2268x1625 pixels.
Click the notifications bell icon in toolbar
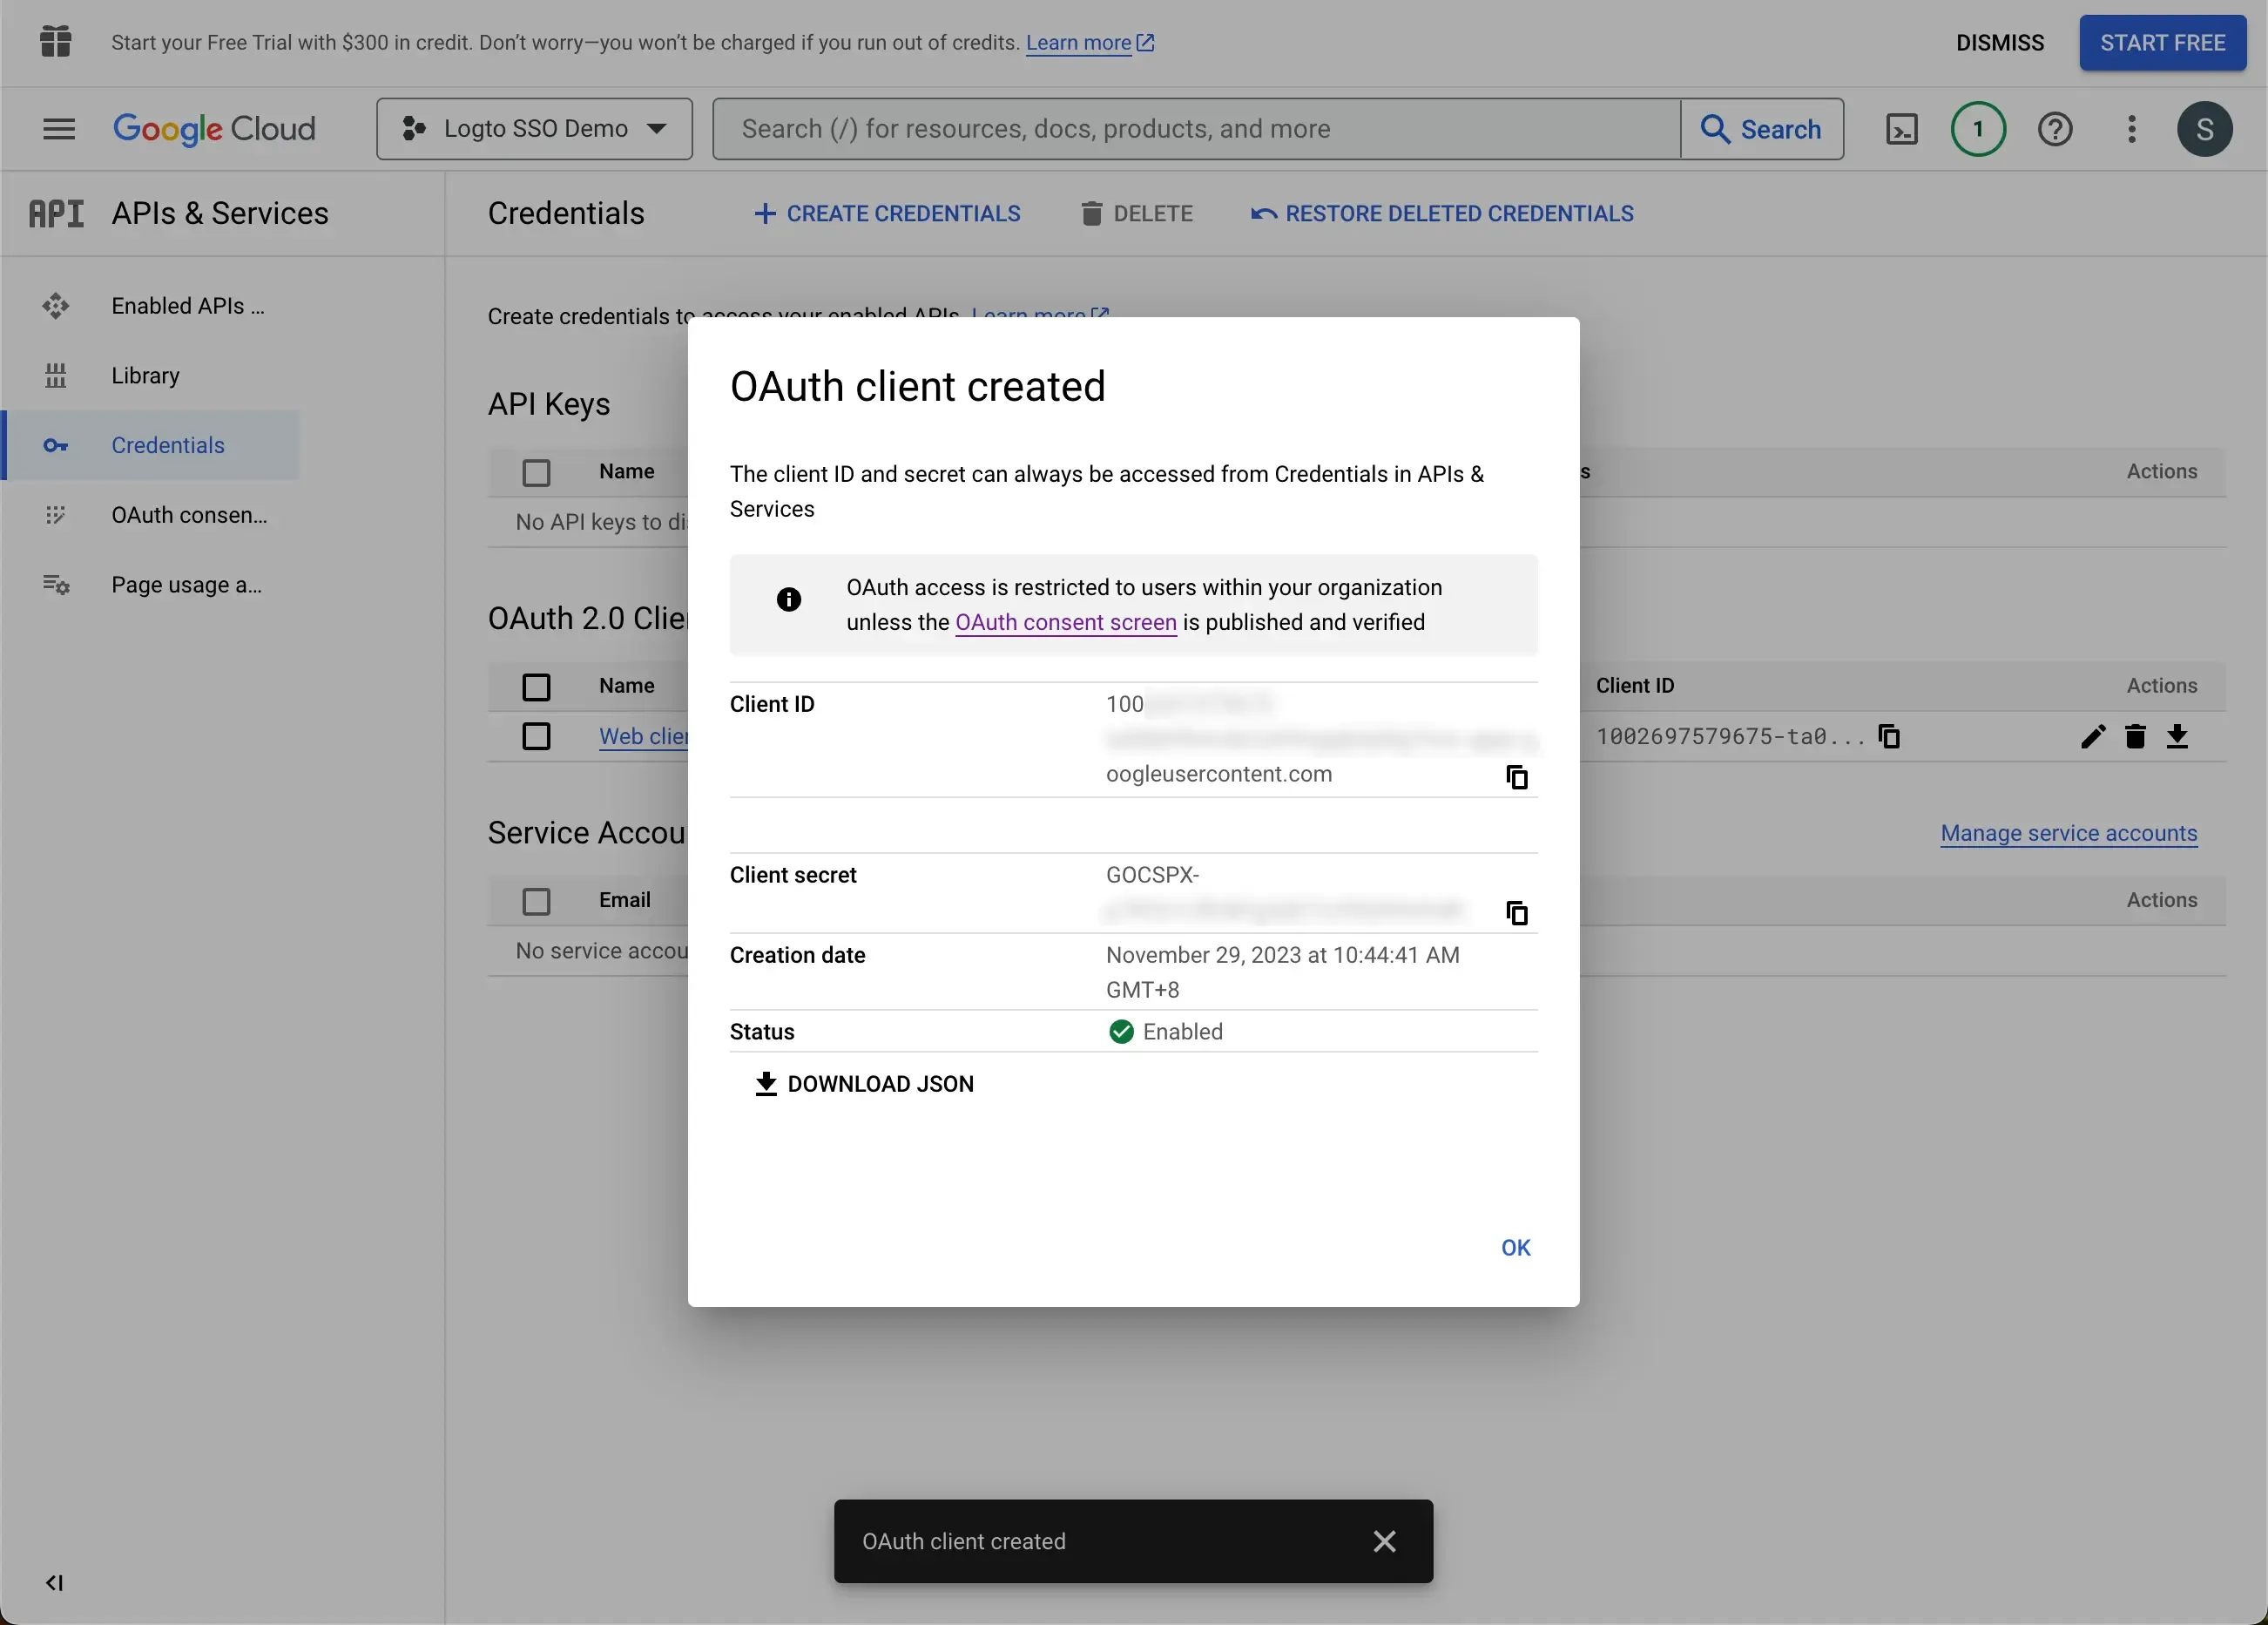click(x=1978, y=128)
